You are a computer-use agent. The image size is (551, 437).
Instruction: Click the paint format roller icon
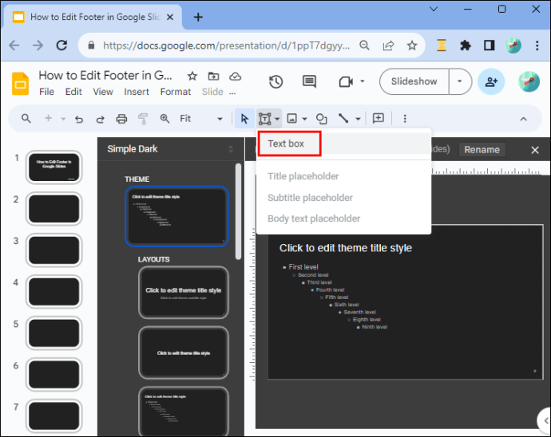tap(143, 119)
